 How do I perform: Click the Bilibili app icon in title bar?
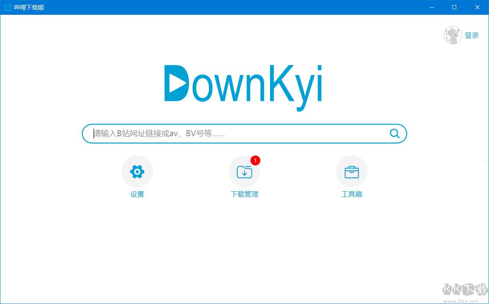tap(8, 7)
